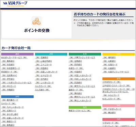
Task: Open （株）秋田国際カード link
Action: coord(11,68)
